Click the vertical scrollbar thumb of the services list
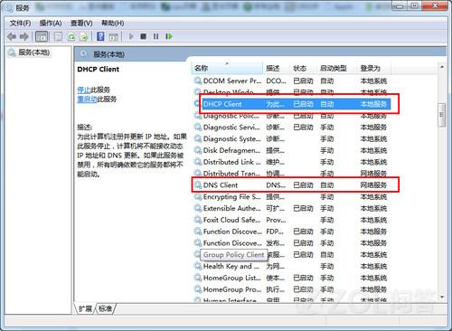Viewport: 452px width, 331px height. [442, 115]
